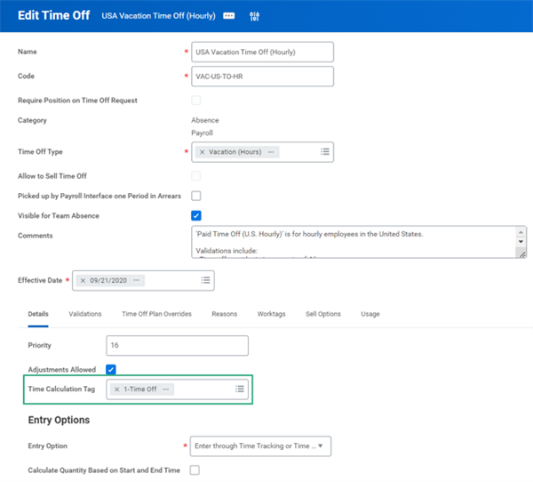Uncheck Visible for Team Absence
The width and height of the screenshot is (533, 482).
(x=196, y=215)
